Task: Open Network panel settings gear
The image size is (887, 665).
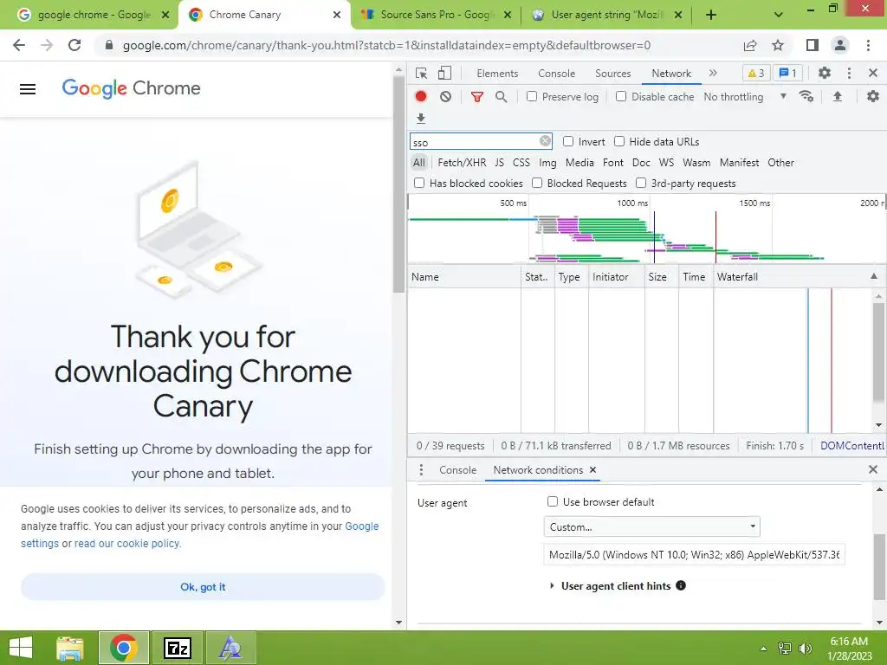Action: coord(873,97)
